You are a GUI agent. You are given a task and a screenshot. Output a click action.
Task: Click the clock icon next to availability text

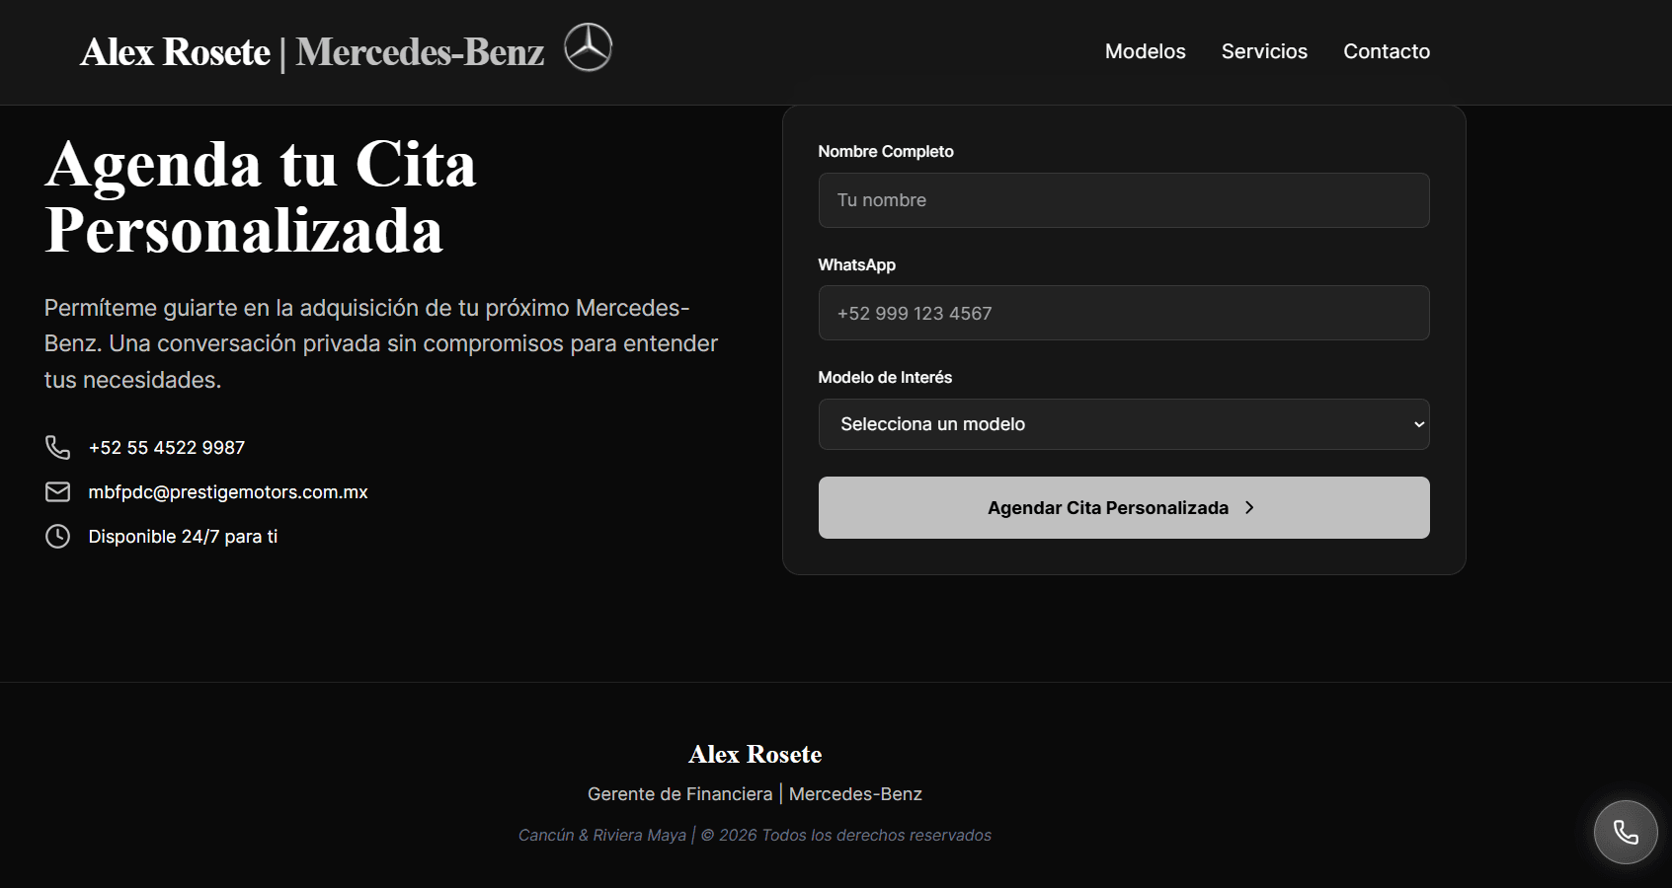pos(57,536)
